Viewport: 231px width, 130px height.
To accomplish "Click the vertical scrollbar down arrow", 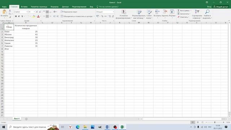I will (x=230, y=116).
